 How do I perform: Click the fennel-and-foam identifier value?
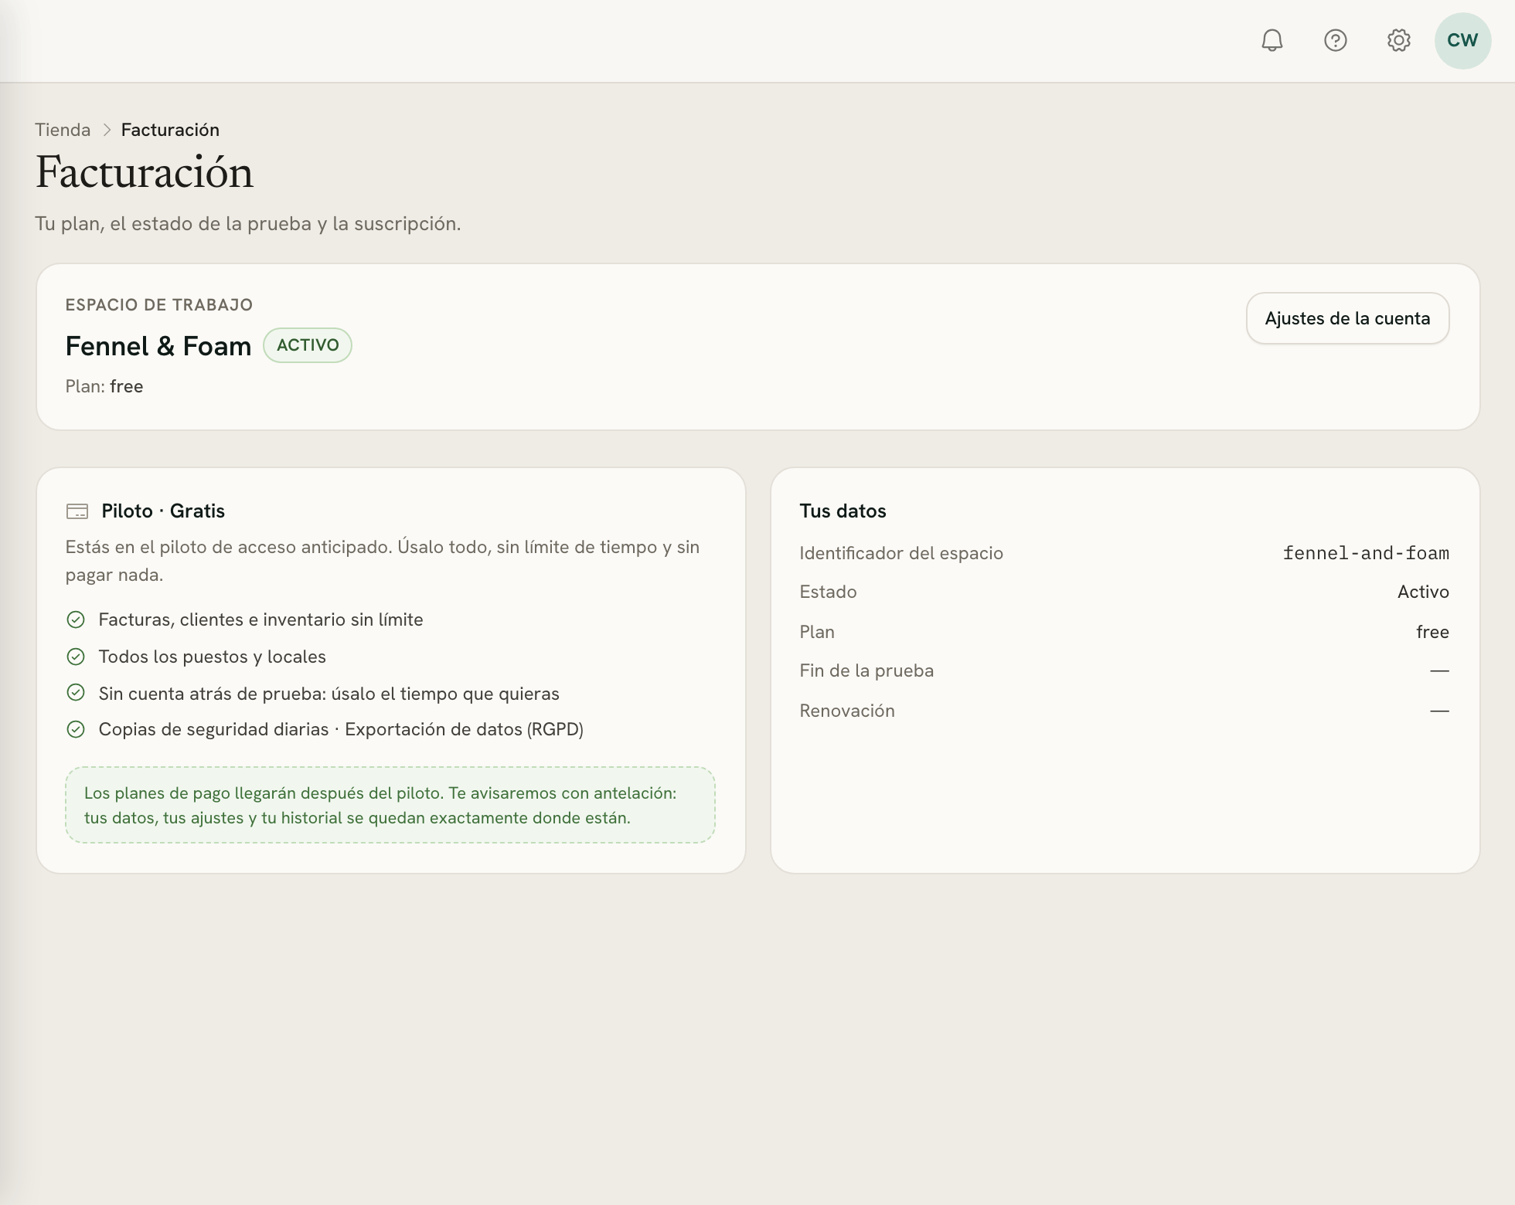(x=1366, y=553)
